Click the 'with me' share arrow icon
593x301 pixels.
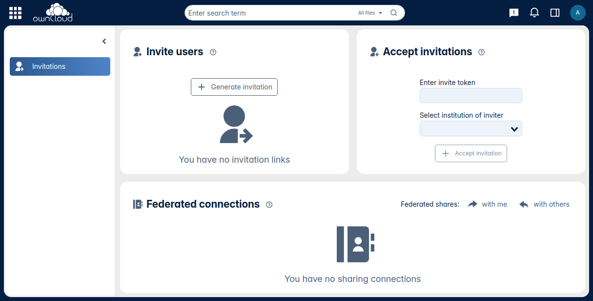[x=472, y=204]
